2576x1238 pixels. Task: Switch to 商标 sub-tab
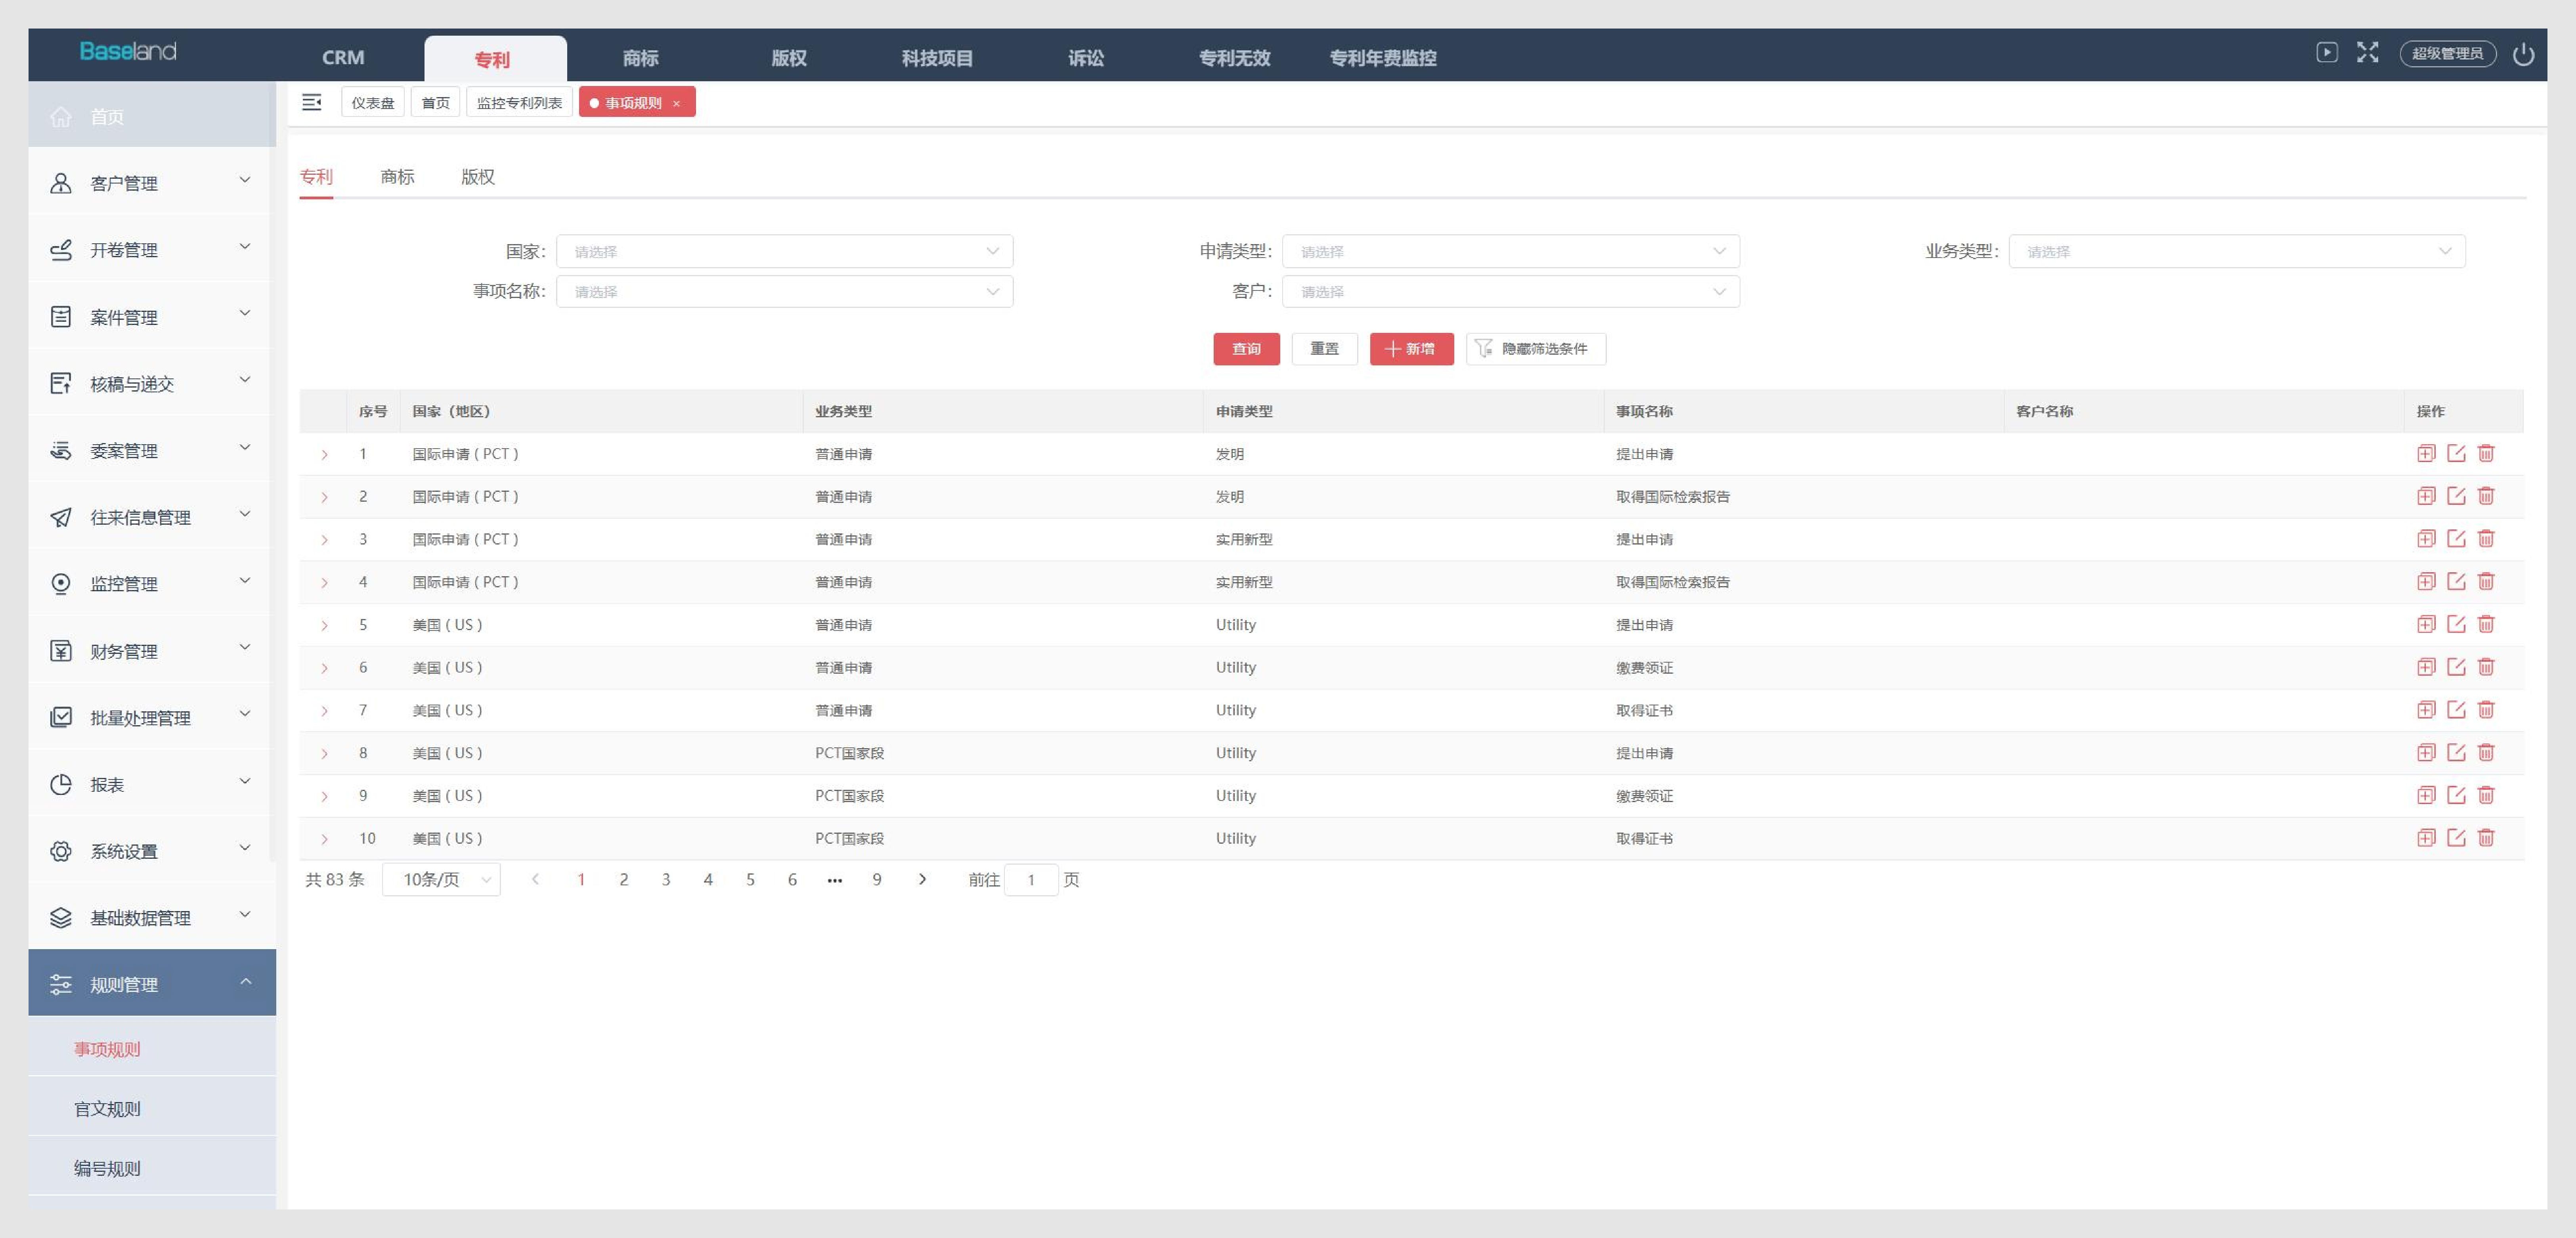coord(397,177)
